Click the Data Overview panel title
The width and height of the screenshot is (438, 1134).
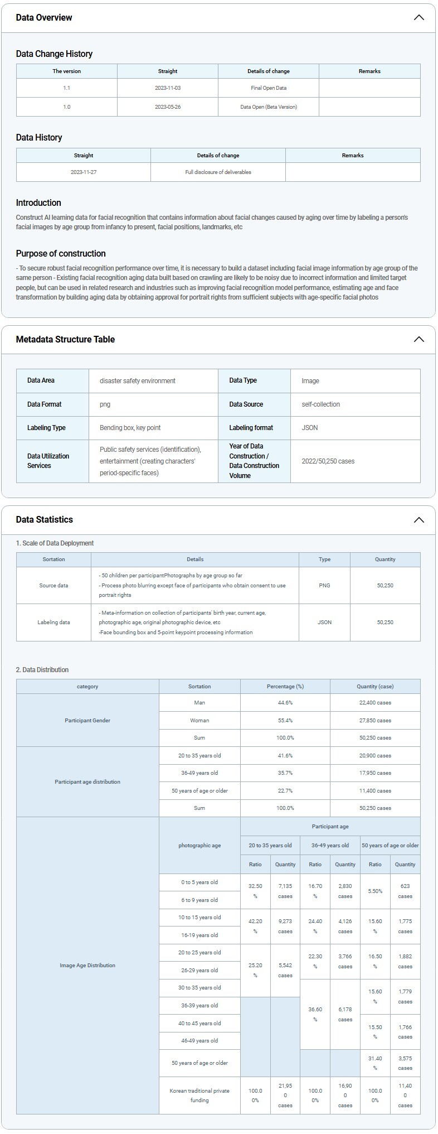tap(44, 17)
